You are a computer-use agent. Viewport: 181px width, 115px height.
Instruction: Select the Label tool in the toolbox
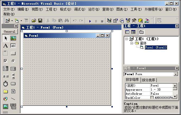(x=5, y=46)
